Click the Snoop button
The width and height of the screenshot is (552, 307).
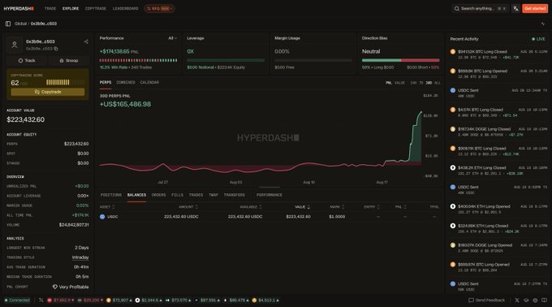pyautogui.click(x=69, y=61)
